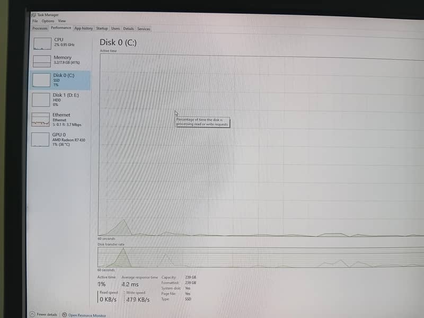The height and width of the screenshot is (318, 424).
Task: Click the Type SSD value
Action: [x=188, y=299]
